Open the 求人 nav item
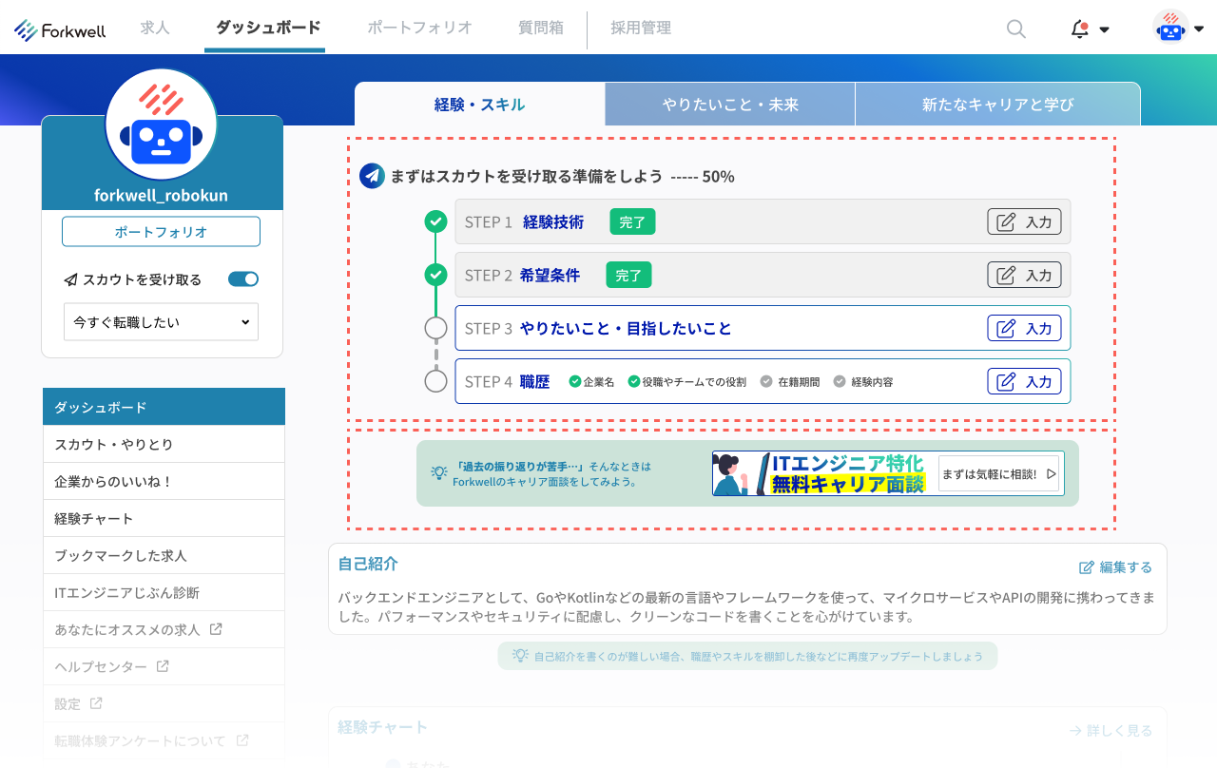Image resolution: width=1217 pixels, height=768 pixels. (155, 28)
